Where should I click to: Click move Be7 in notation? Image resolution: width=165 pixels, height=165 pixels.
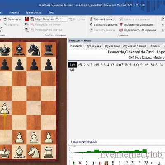pos(128,65)
